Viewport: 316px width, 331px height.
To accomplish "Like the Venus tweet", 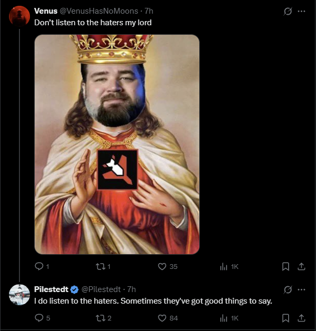I will [162, 267].
